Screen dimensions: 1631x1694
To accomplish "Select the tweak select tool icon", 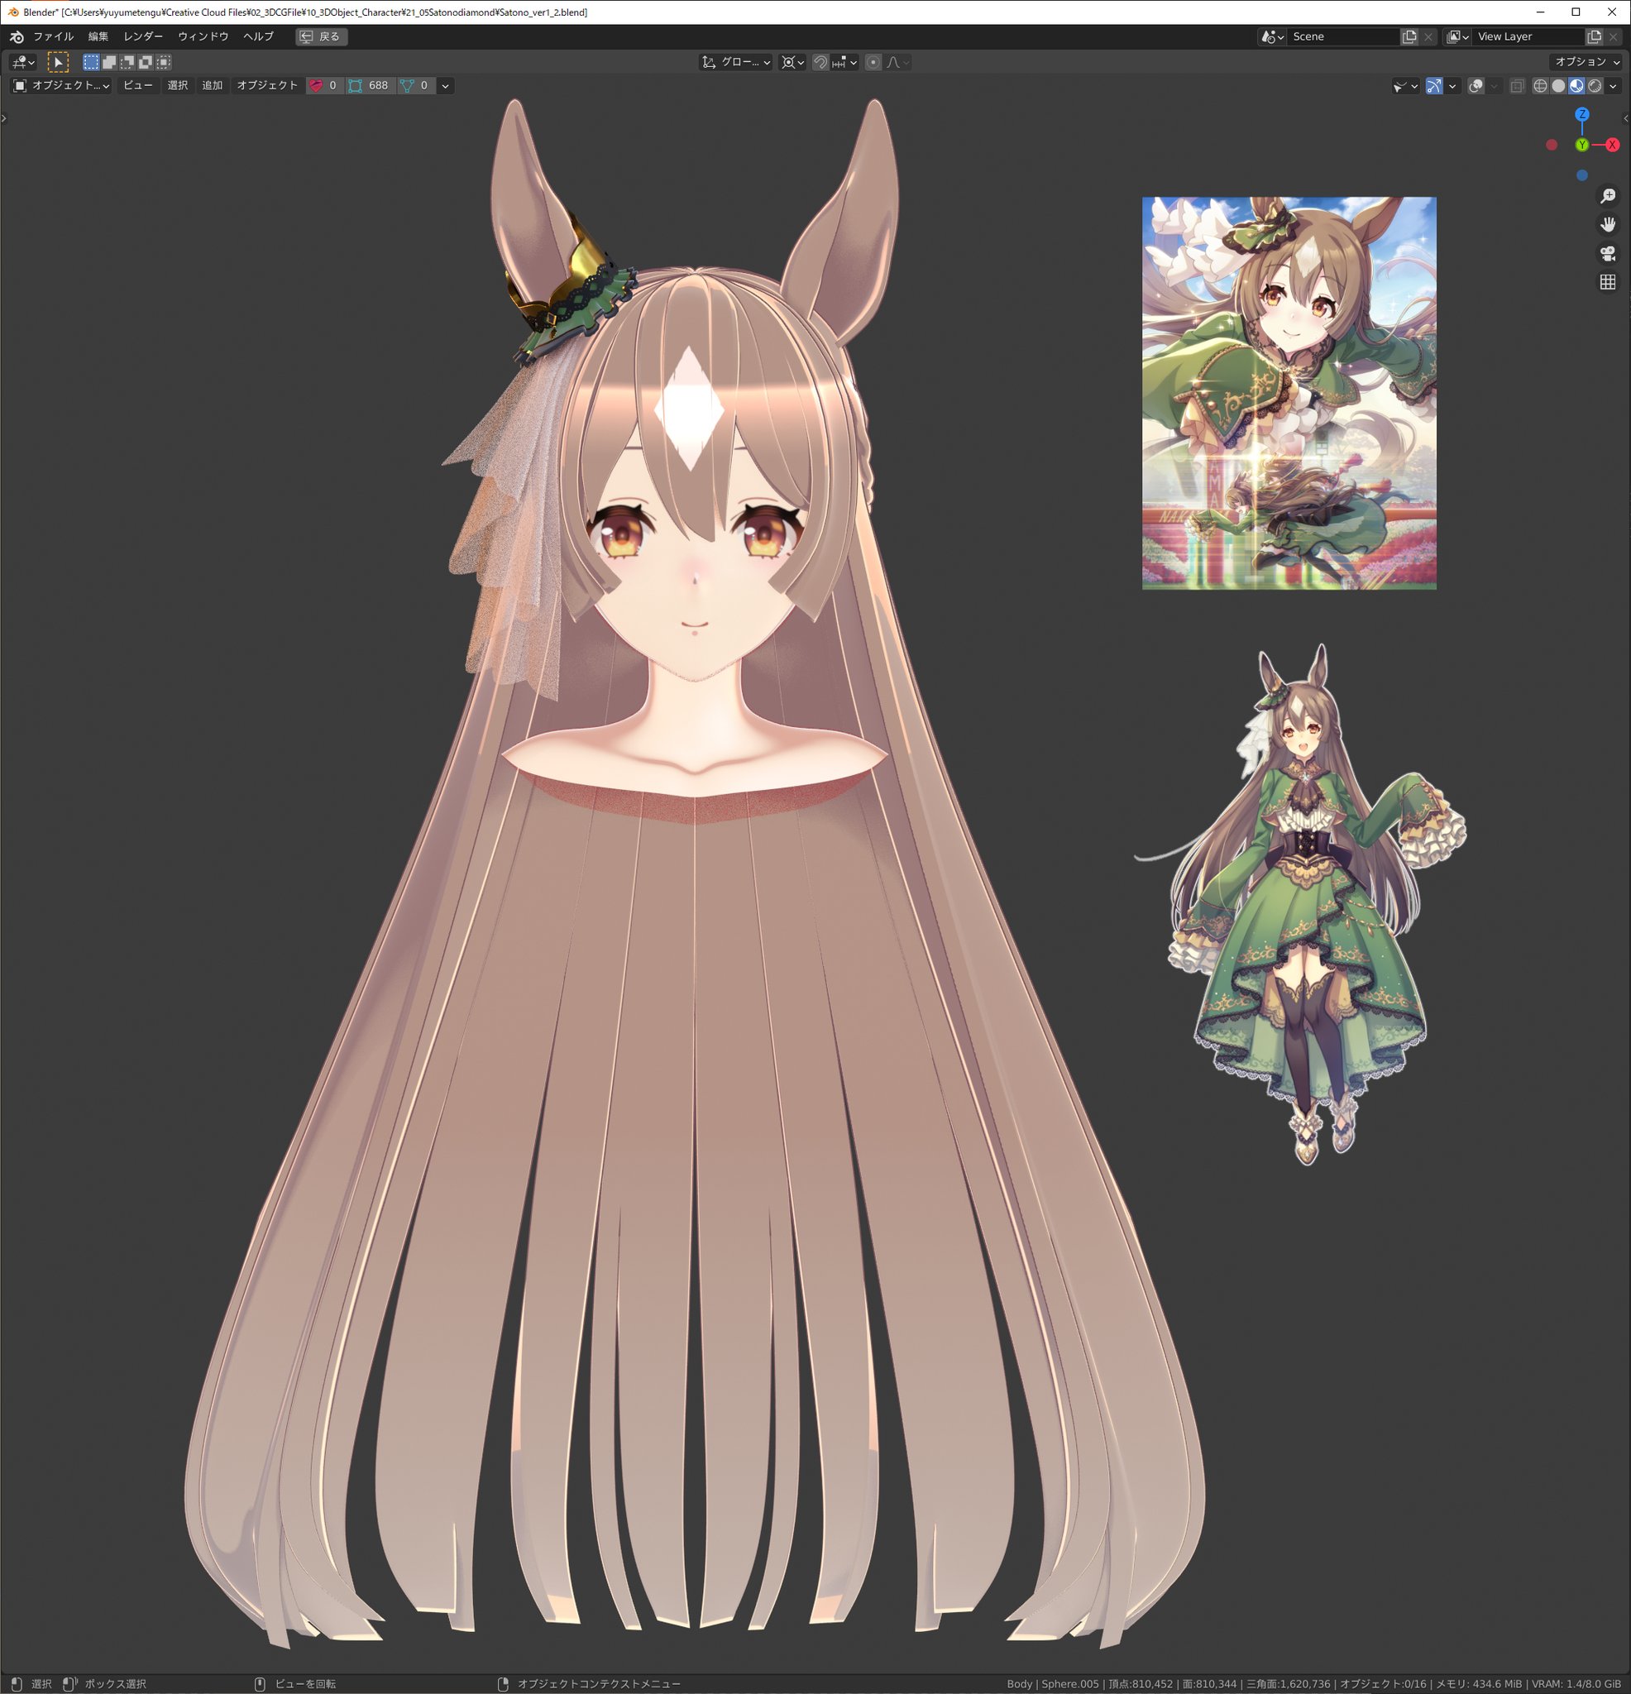I will pyautogui.click(x=58, y=62).
